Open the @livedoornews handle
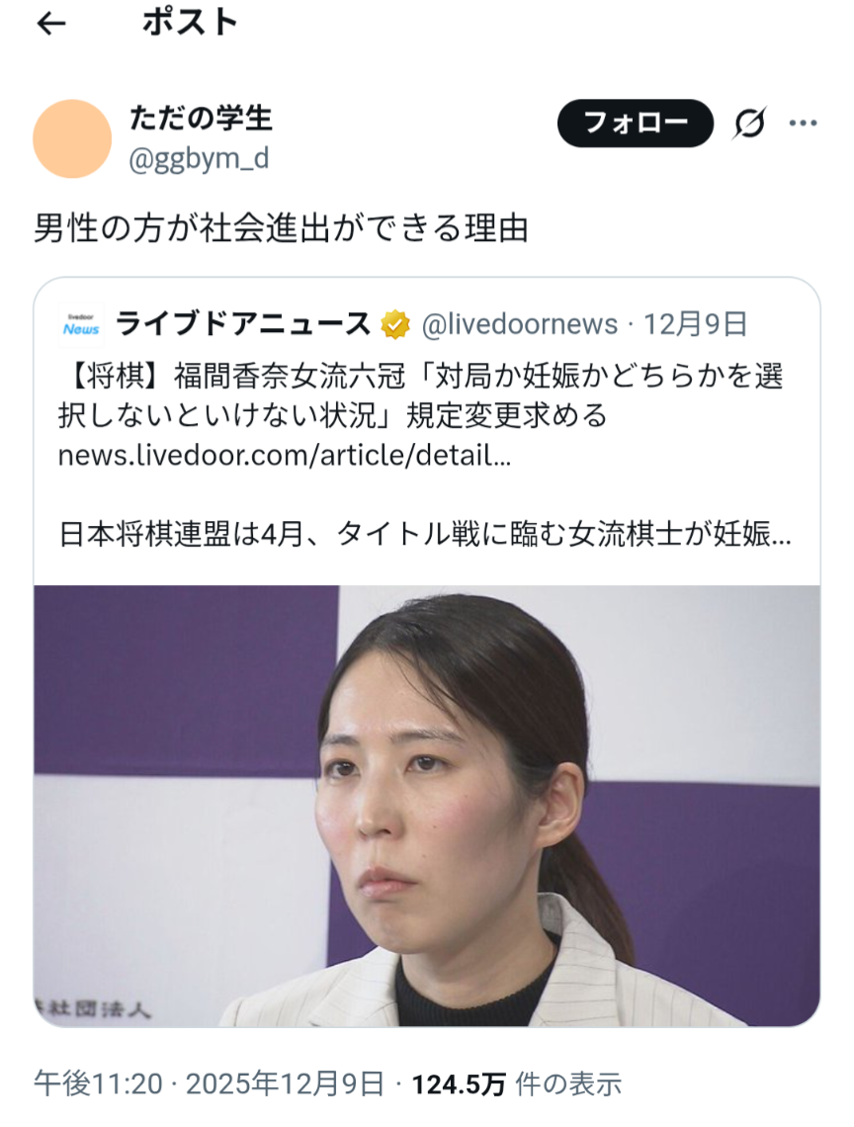Image resolution: width=854 pixels, height=1127 pixels. click(x=520, y=325)
